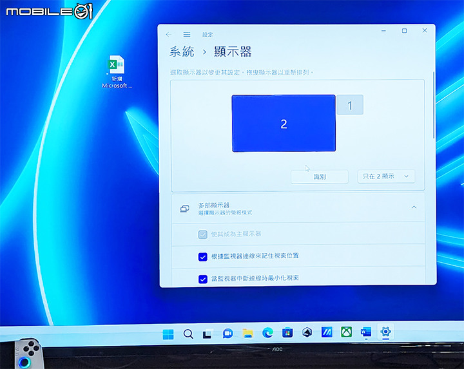Open the 只在 2 顯示 dropdown
The height and width of the screenshot is (369, 464).
tap(386, 176)
